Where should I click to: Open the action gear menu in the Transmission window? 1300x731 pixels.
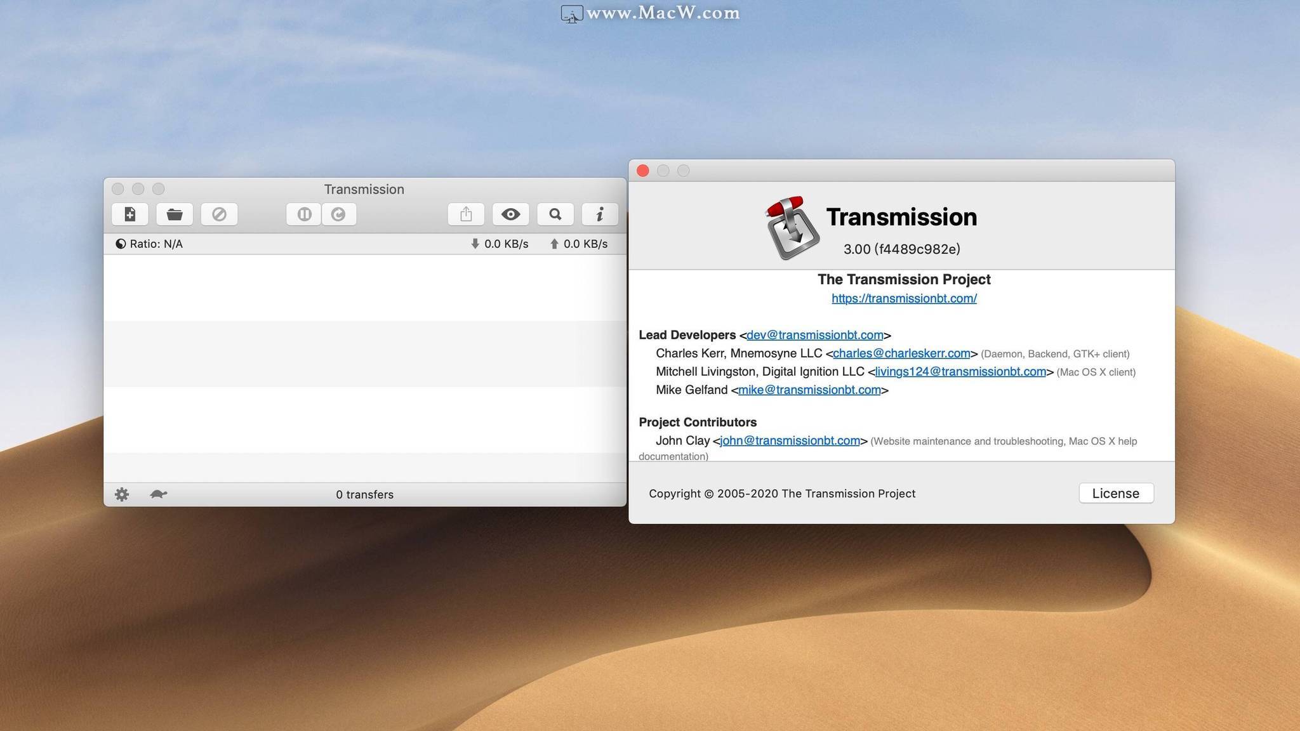(122, 494)
